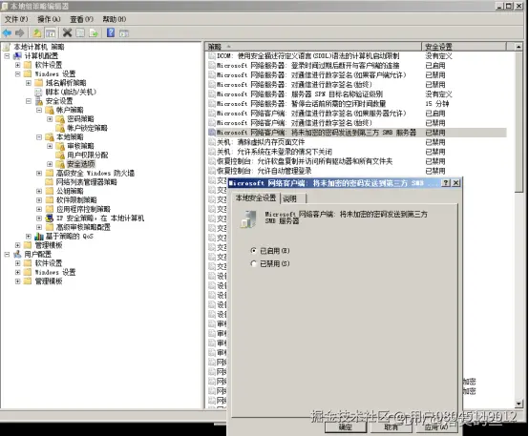Switch to the 说明 tab
529x436 pixels.
click(x=293, y=198)
